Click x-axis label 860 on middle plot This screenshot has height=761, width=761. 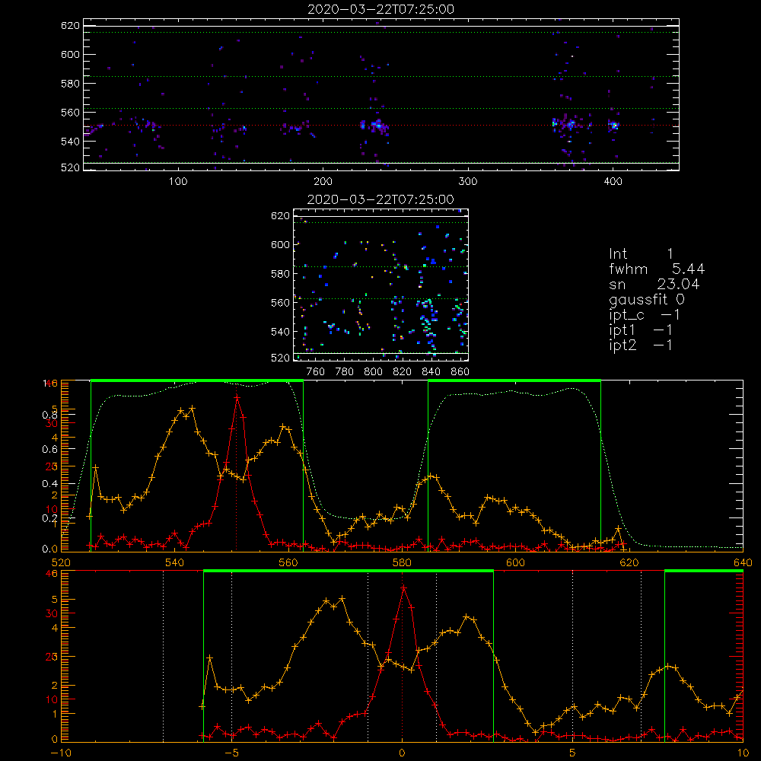coord(460,372)
